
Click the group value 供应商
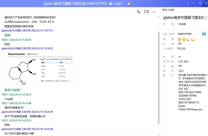pyautogui.click(x=182, y=24)
